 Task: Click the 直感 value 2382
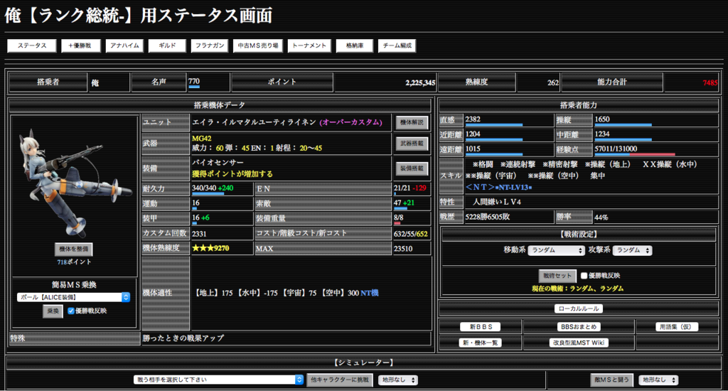tap(473, 119)
